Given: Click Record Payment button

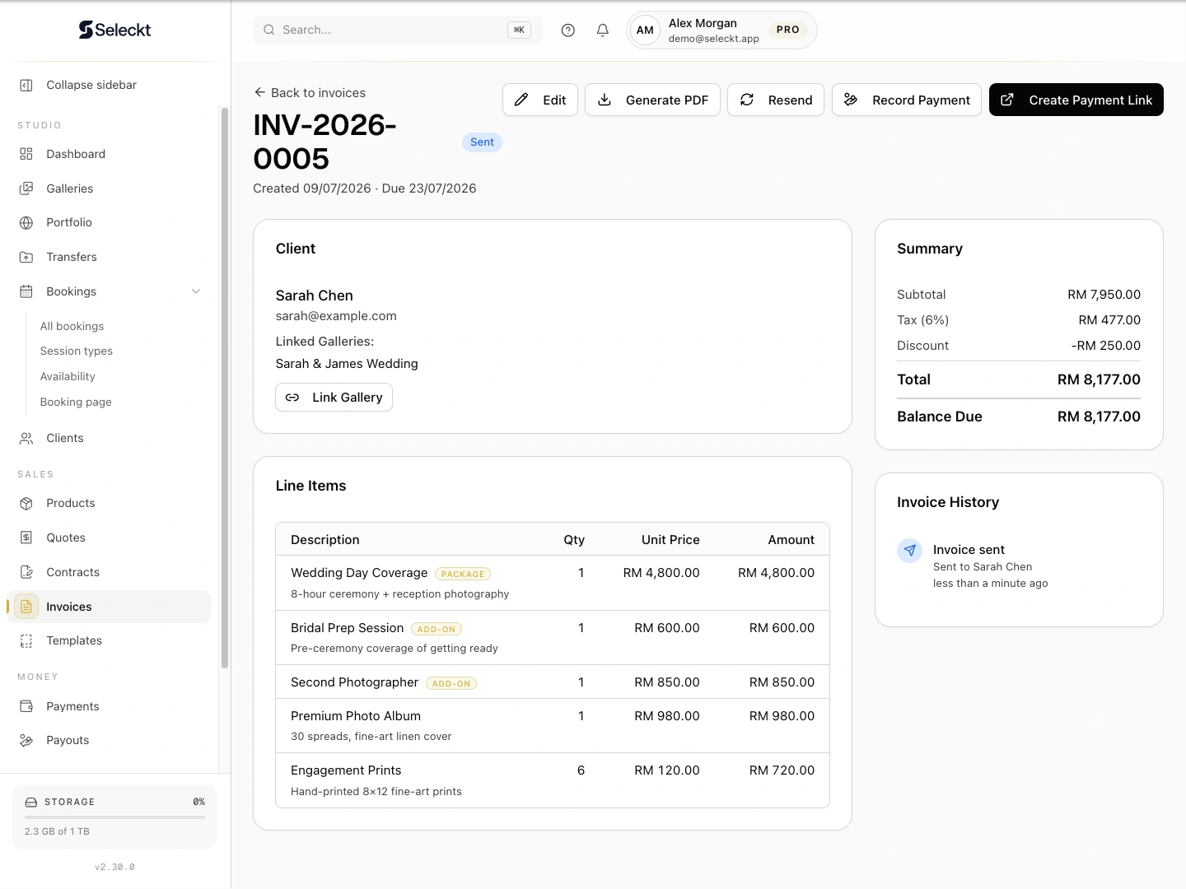Looking at the screenshot, I should tap(907, 100).
